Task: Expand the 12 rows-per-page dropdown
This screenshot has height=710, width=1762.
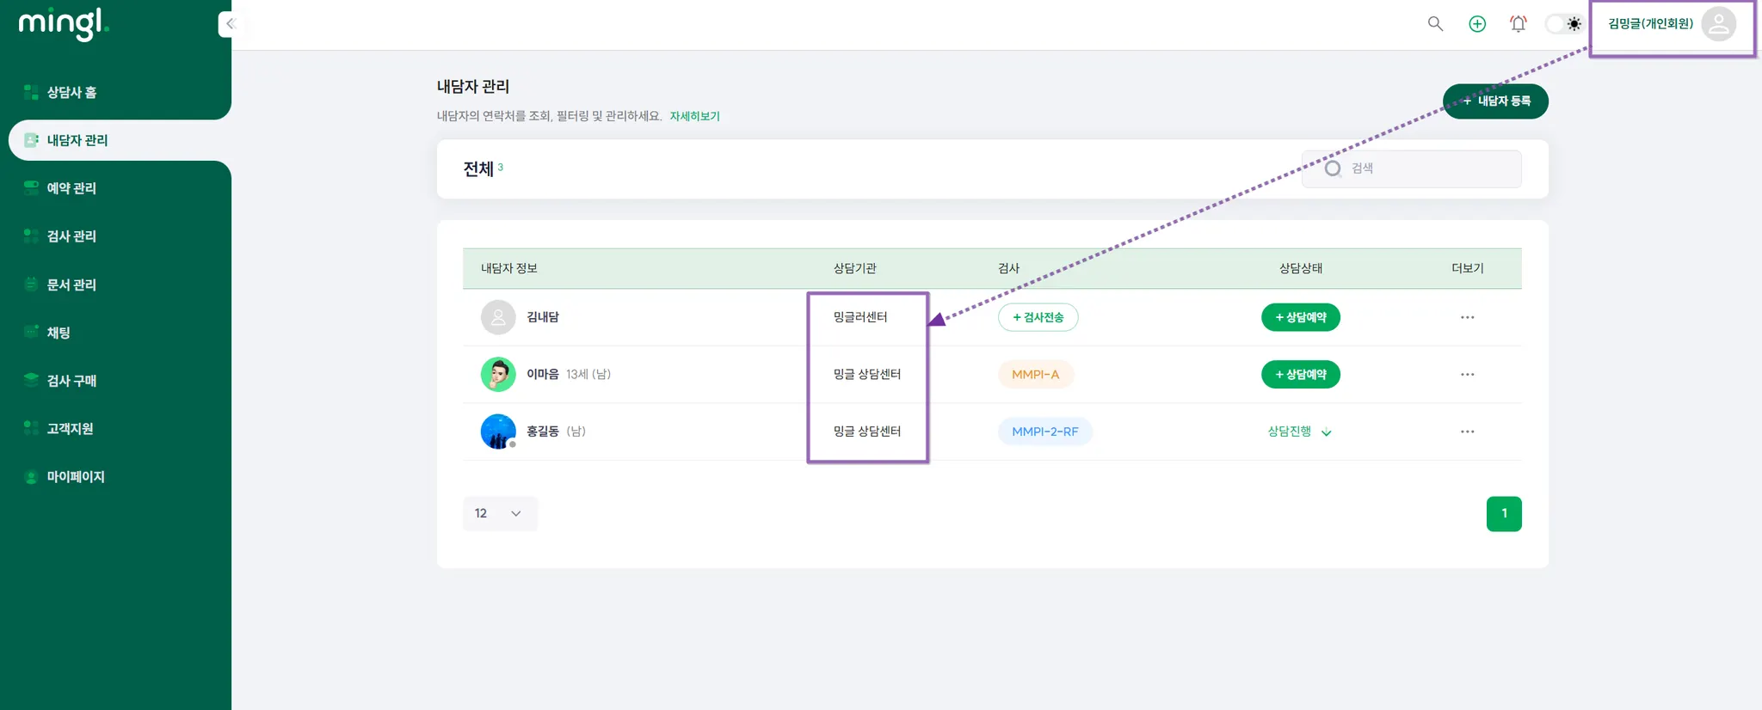Action: (x=500, y=514)
